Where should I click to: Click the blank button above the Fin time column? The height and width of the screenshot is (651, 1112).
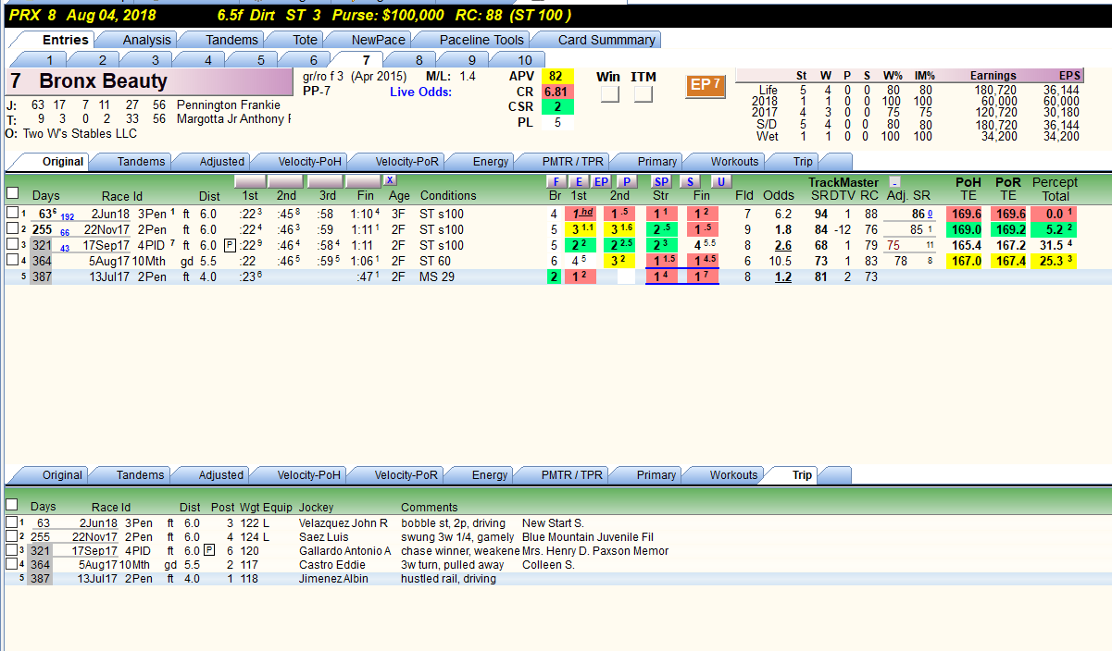362,180
